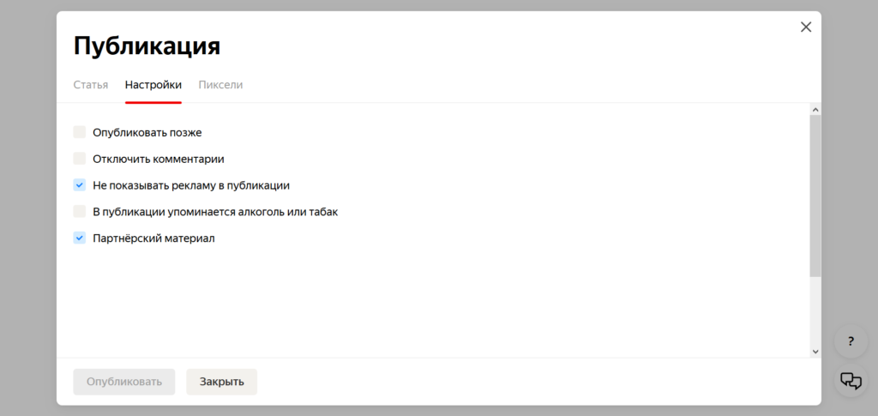Viewport: 878px width, 416px height.
Task: Close the Публикация dialog with the X icon
Action: tap(805, 27)
